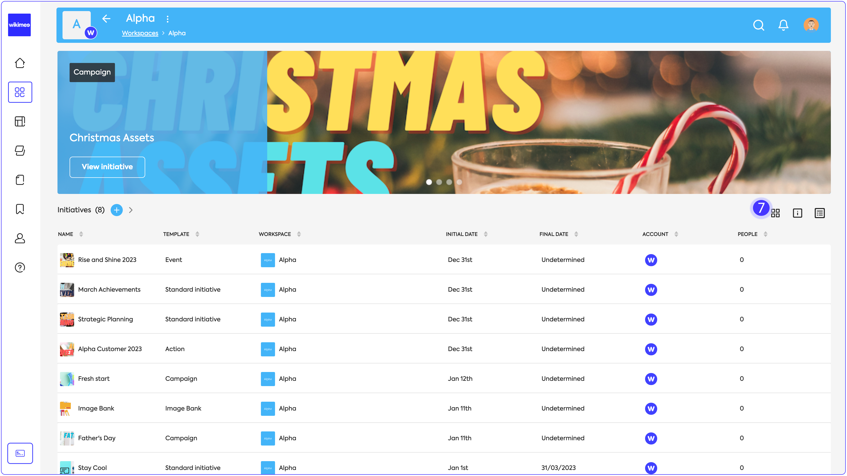The height and width of the screenshot is (476, 847).
Task: Toggle the info panel view icon
Action: click(x=797, y=213)
